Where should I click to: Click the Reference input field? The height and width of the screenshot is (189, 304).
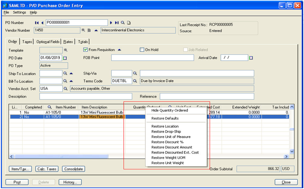pyautogui.click(x=207, y=96)
